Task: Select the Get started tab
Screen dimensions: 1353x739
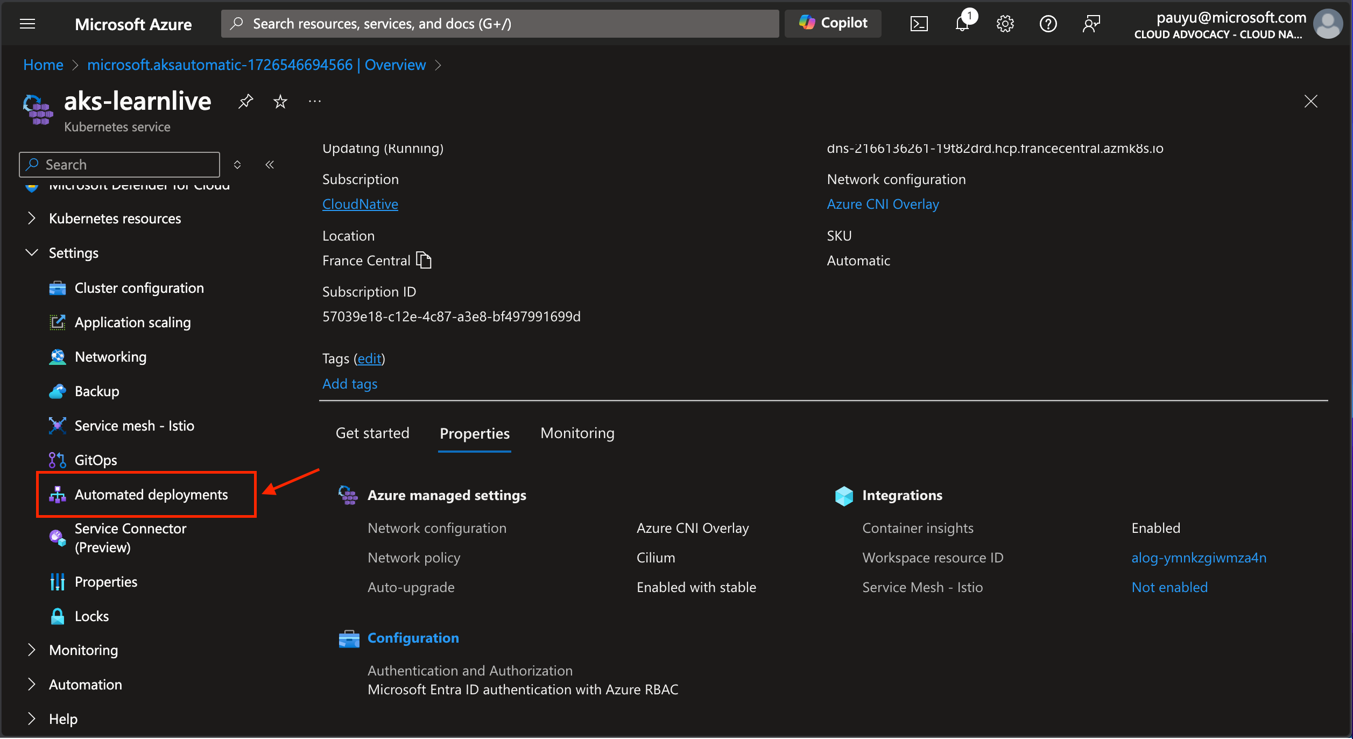Action: click(x=372, y=432)
